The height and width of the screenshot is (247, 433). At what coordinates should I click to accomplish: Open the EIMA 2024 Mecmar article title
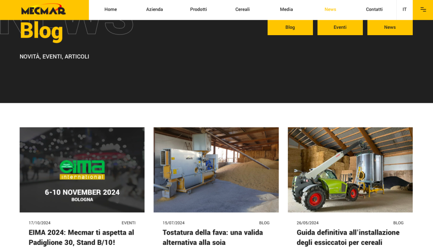click(x=82, y=237)
